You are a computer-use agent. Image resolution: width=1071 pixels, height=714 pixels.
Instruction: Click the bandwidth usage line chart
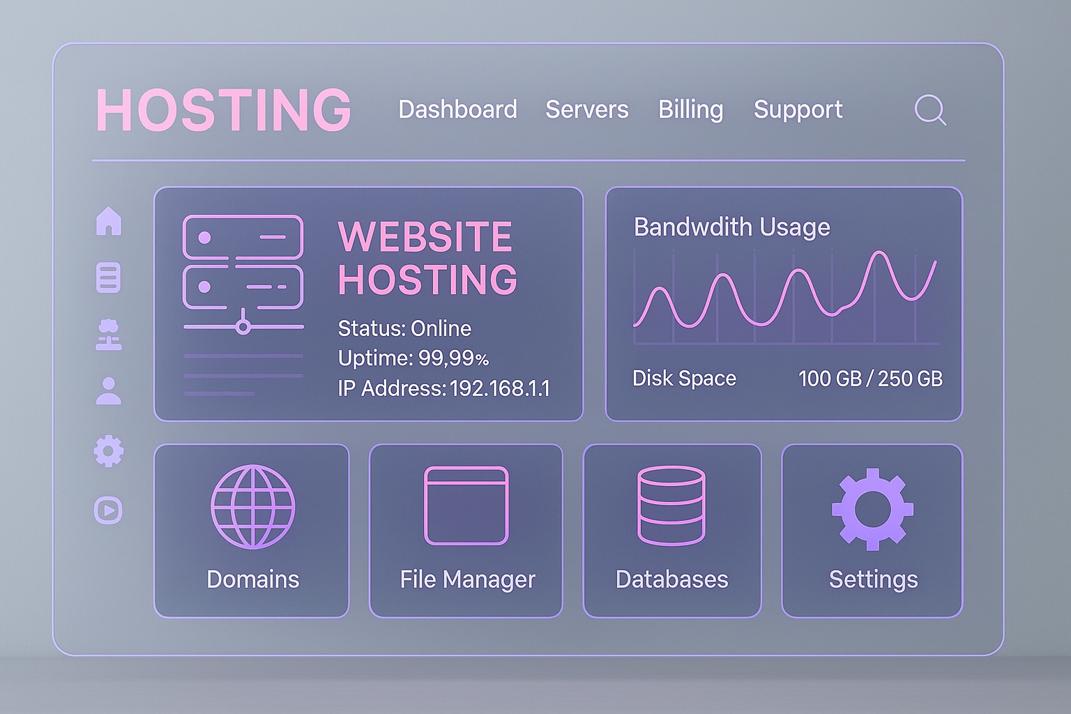pyautogui.click(x=785, y=296)
